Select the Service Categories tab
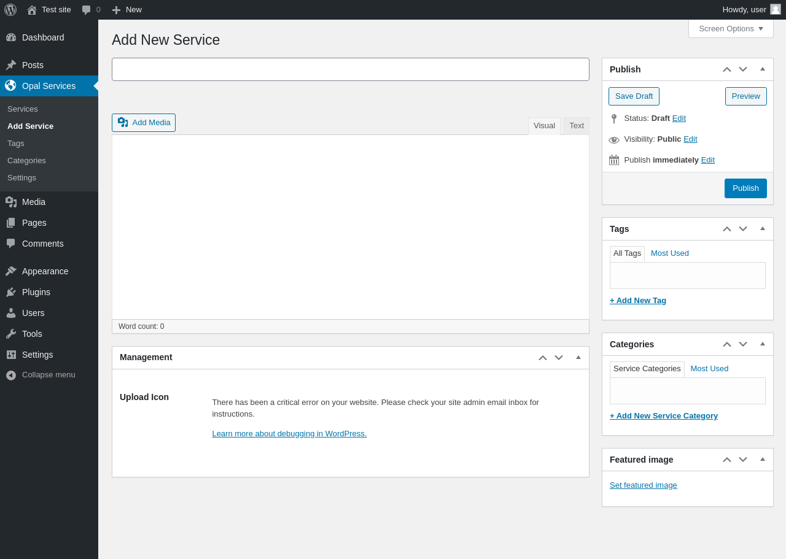 (647, 369)
